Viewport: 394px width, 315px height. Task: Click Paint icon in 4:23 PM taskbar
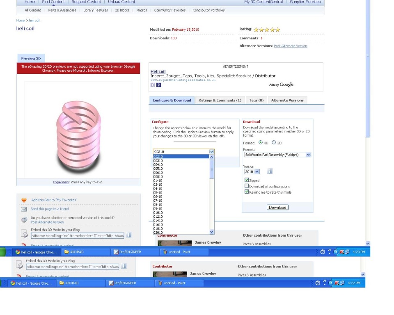(165, 252)
